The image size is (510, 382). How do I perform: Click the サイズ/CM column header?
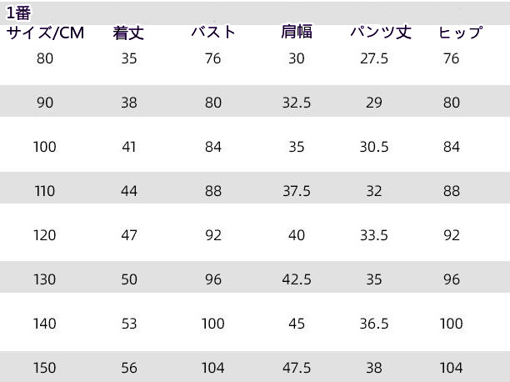(x=45, y=33)
